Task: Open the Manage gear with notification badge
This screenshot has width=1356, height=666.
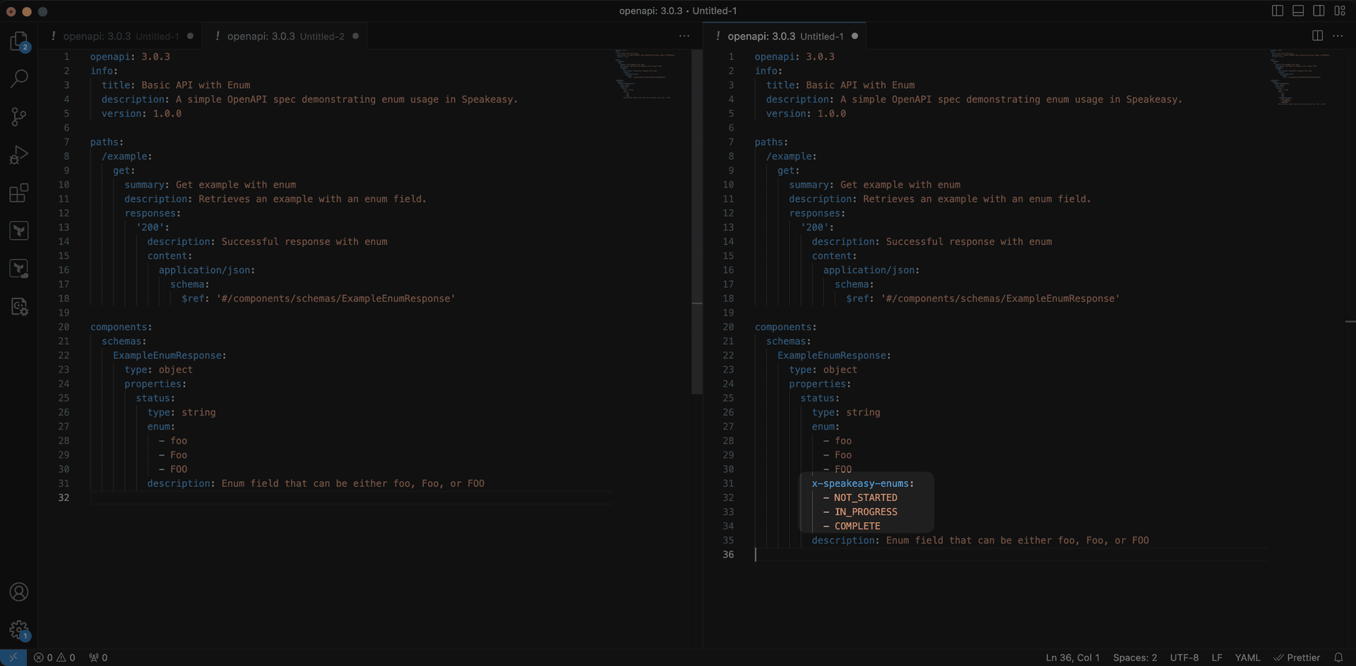Action: (18, 630)
